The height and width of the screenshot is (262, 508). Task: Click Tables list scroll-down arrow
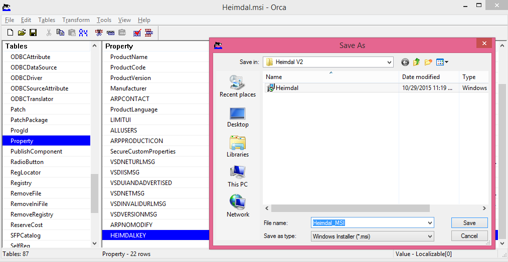click(94, 243)
